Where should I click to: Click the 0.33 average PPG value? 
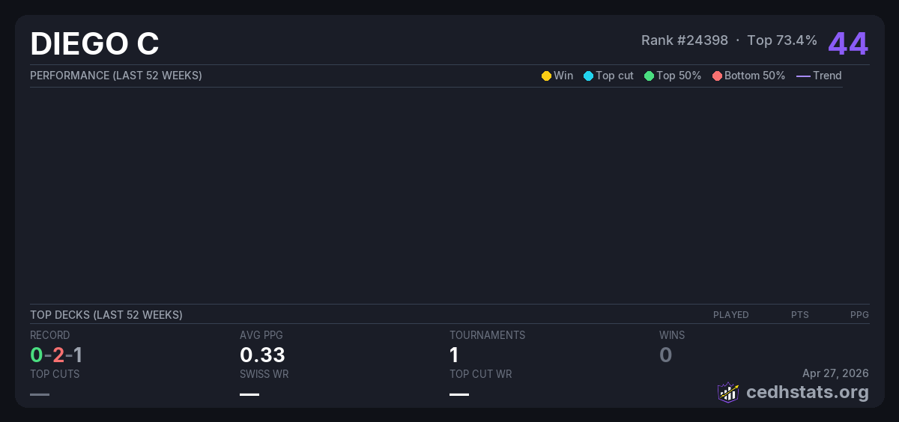[x=262, y=355]
